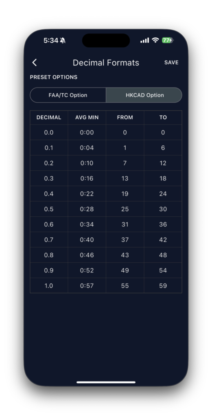This screenshot has width=212, height=417.
Task: Tap the 5:34 status bar clock
Action: [51, 40]
